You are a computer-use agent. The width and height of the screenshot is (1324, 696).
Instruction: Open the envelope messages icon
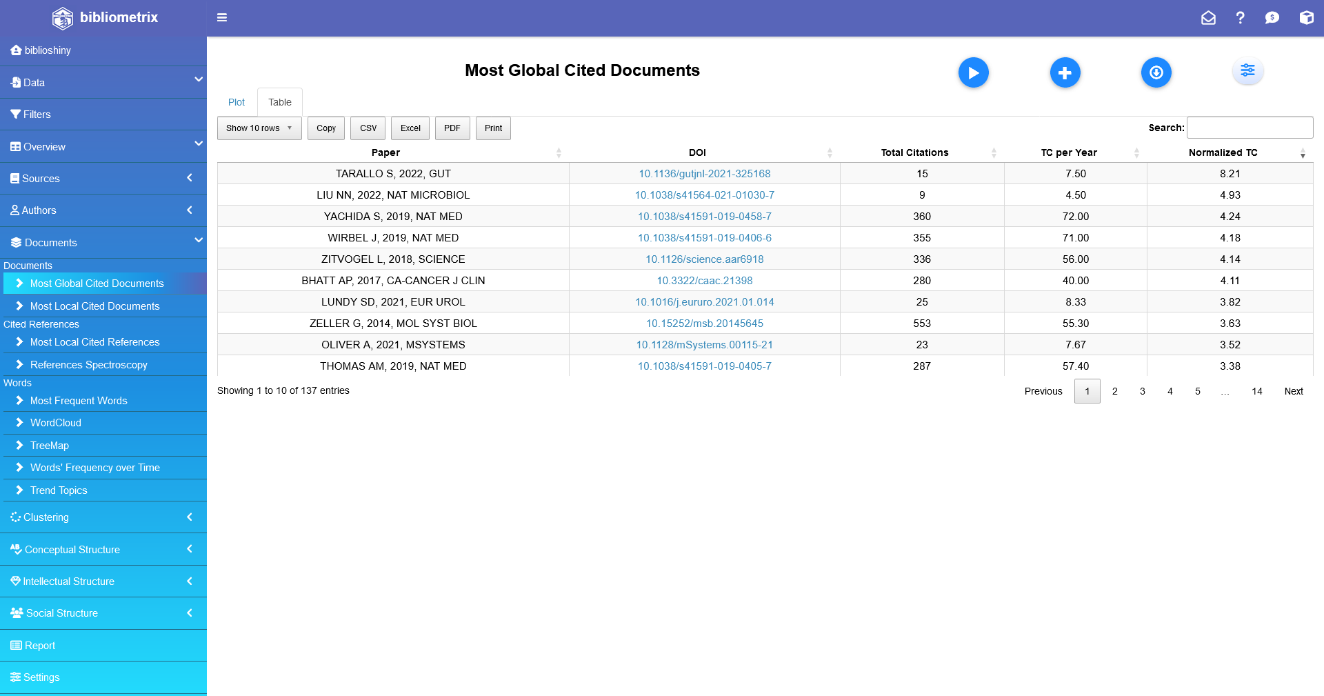[x=1208, y=18]
